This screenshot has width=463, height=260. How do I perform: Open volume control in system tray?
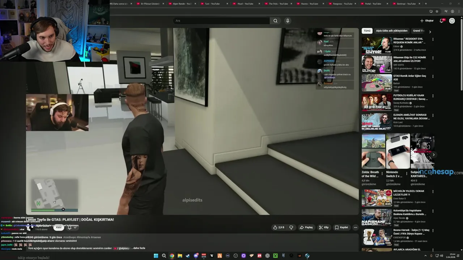tap(441, 256)
